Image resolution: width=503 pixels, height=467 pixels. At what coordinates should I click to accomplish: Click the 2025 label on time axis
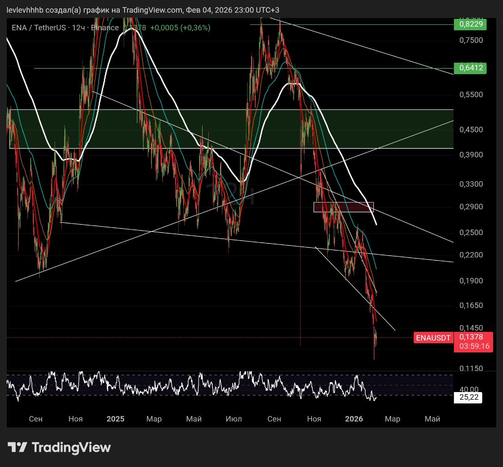pos(115,419)
